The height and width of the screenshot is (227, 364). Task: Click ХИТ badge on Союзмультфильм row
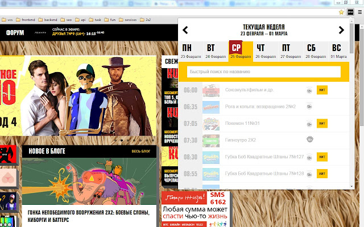tap(322, 90)
